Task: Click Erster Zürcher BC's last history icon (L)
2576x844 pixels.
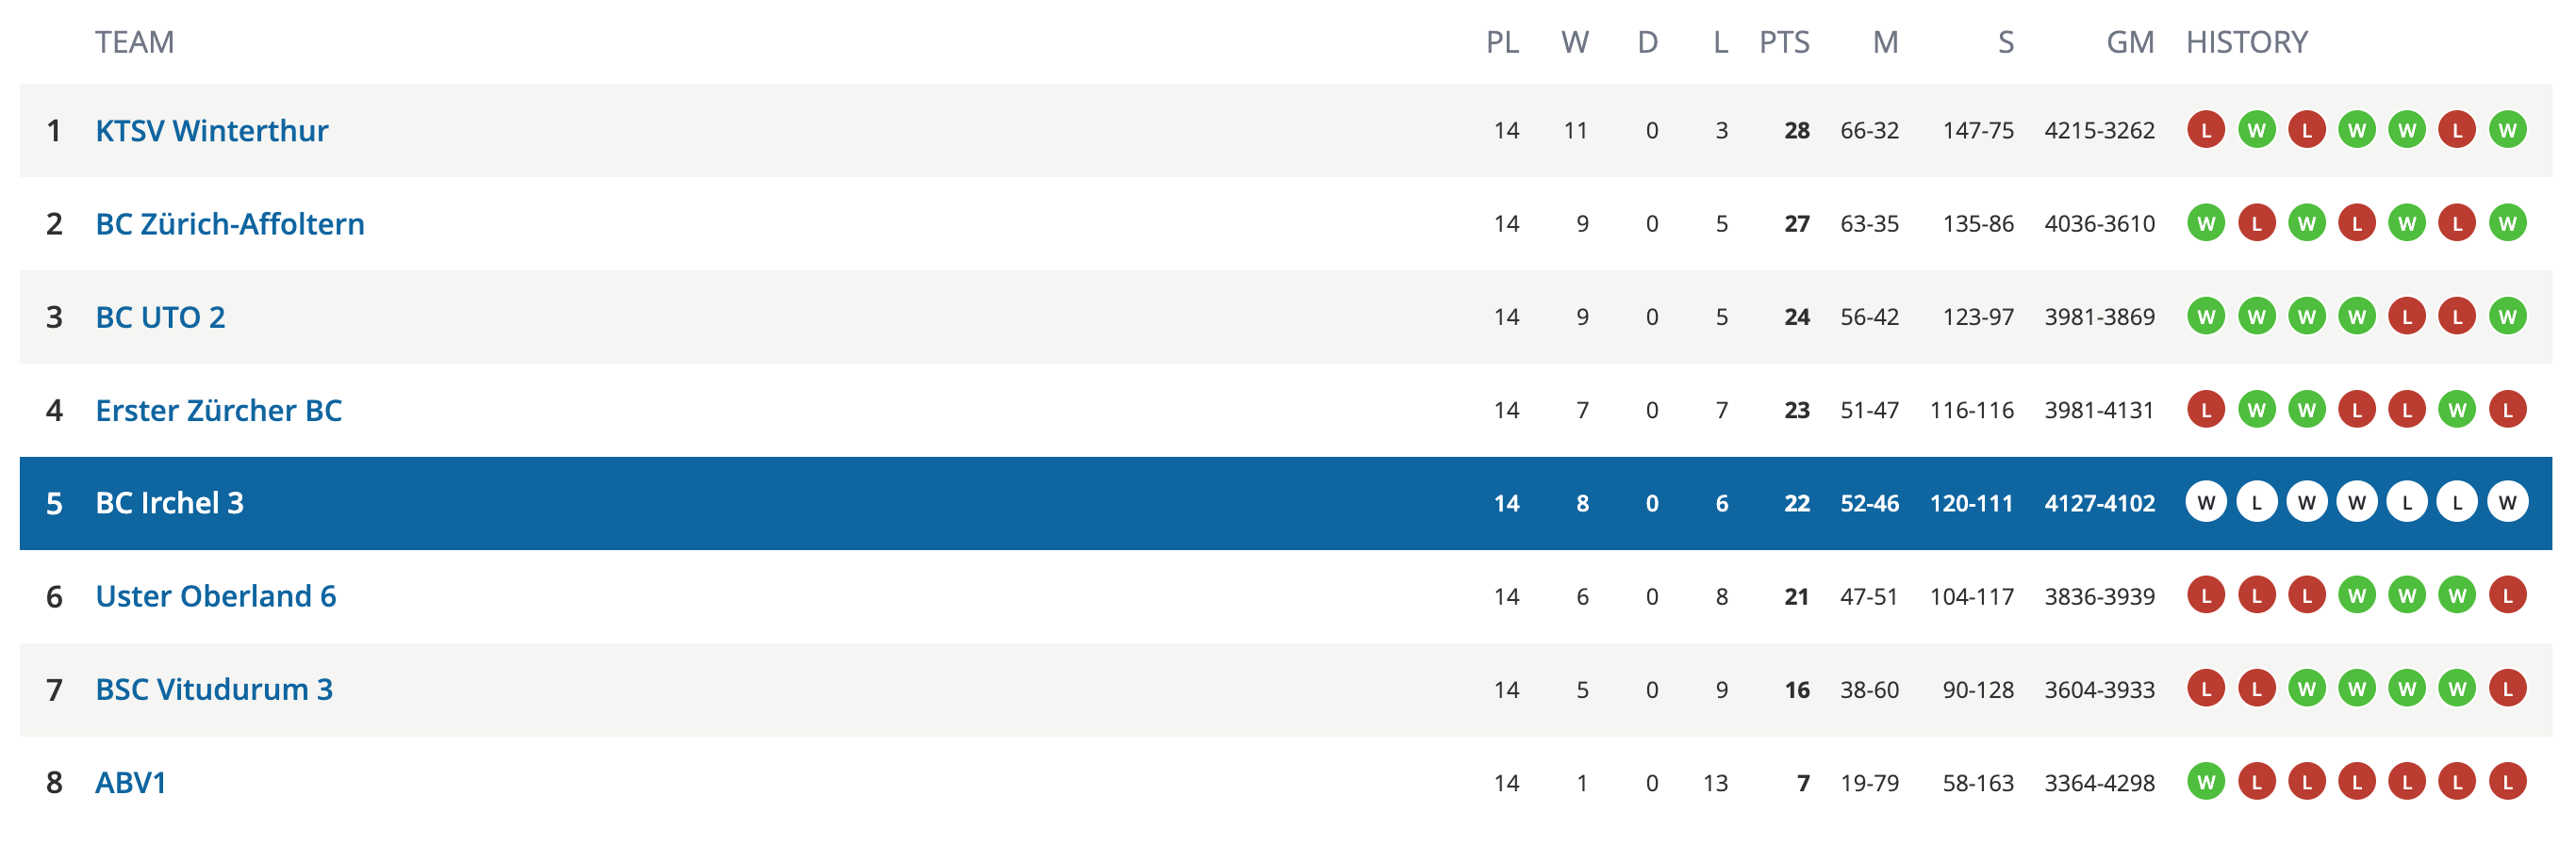Action: click(2507, 410)
